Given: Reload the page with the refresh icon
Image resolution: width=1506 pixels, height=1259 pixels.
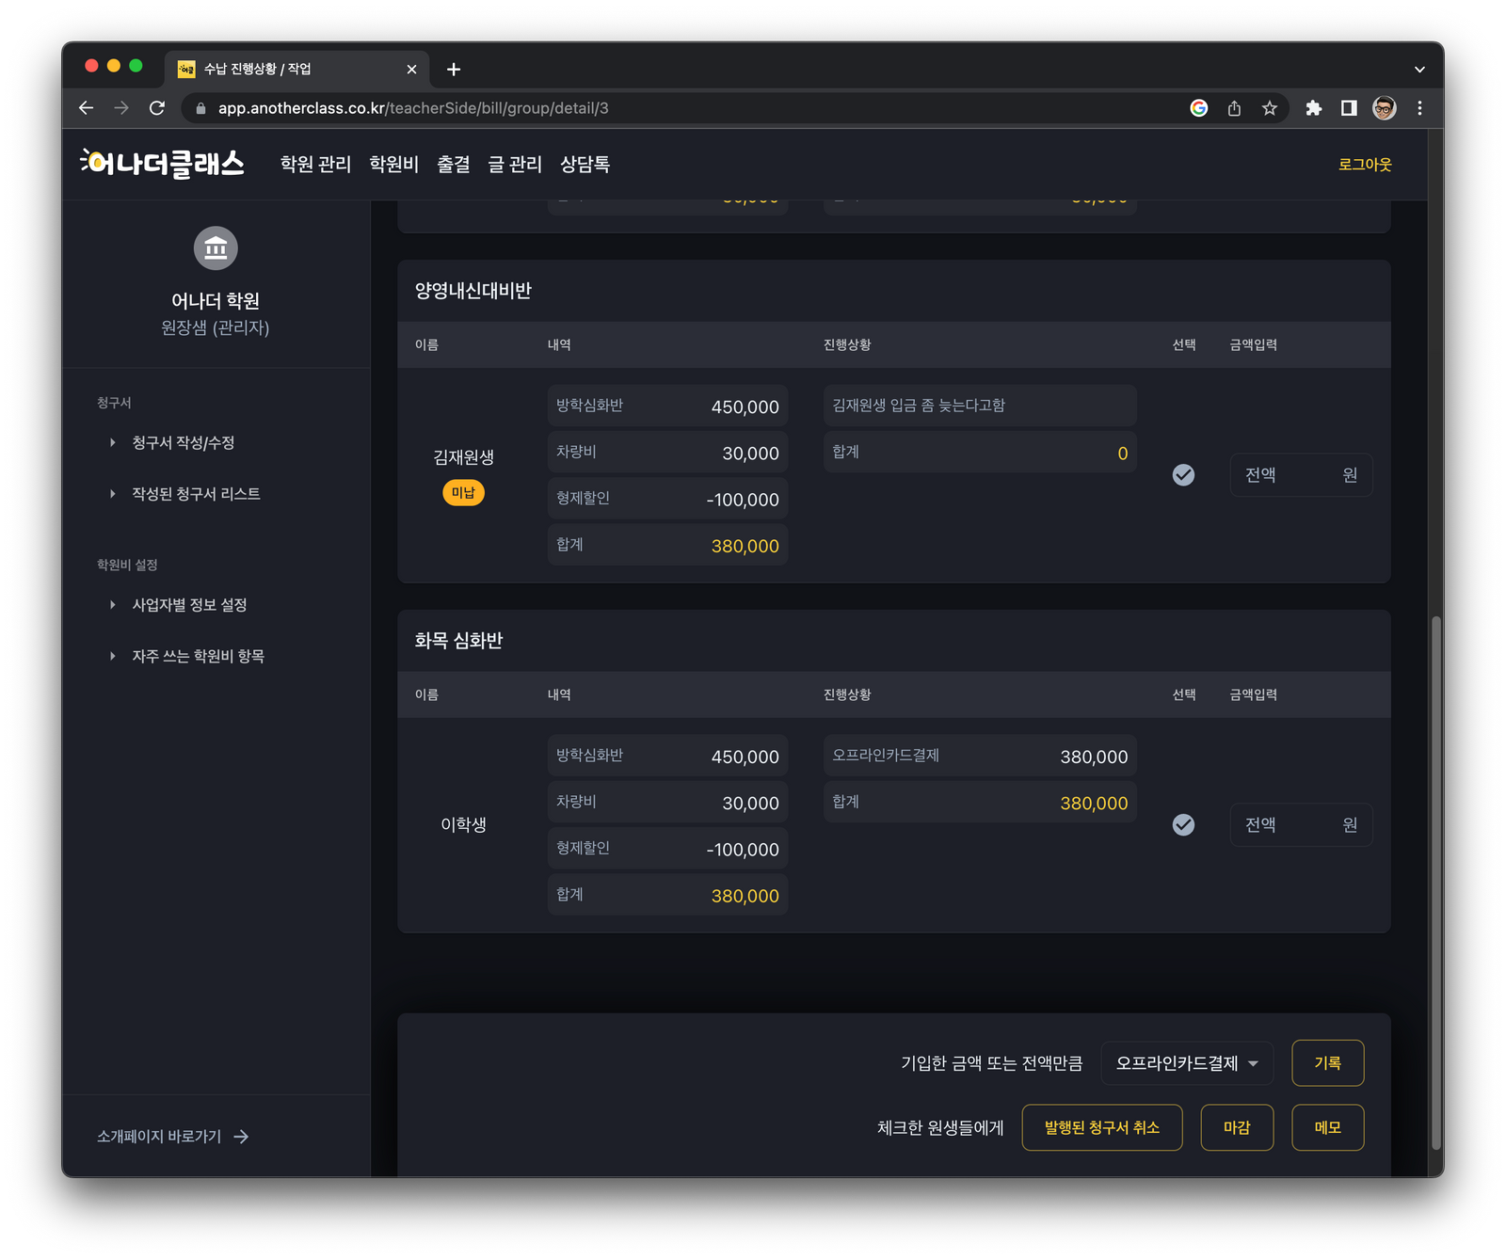Looking at the screenshot, I should (x=157, y=108).
